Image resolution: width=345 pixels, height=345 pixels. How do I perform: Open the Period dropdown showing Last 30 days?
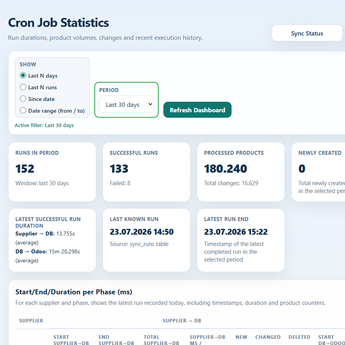point(127,104)
